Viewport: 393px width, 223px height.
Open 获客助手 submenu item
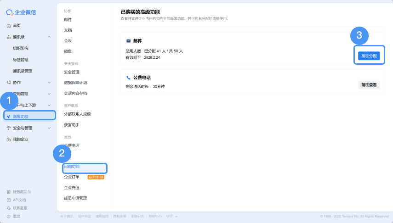(x=72, y=125)
